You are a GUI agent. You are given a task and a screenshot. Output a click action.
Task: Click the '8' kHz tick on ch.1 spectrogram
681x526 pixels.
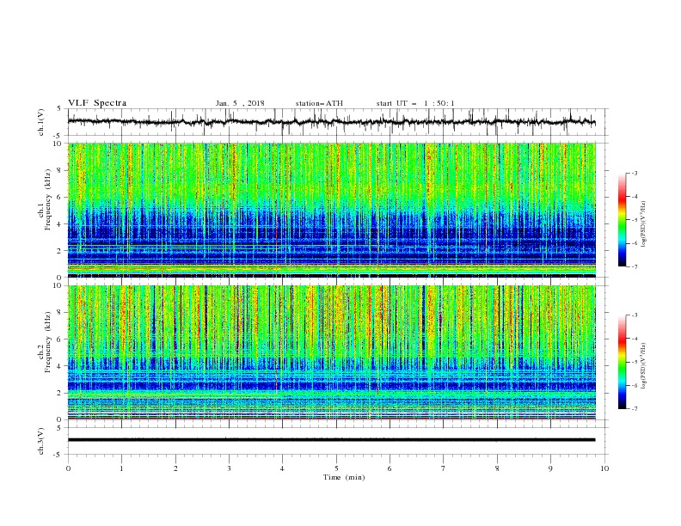60,170
